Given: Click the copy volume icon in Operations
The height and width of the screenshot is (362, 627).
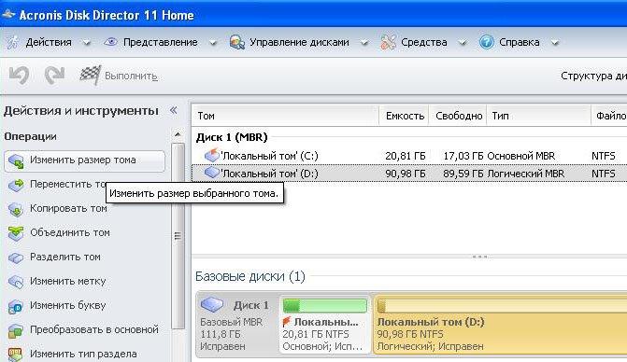Looking at the screenshot, I should (x=16, y=210).
